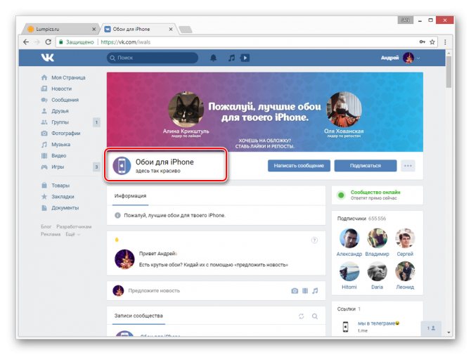
Task: Open a new browser tab
Action: point(186,30)
